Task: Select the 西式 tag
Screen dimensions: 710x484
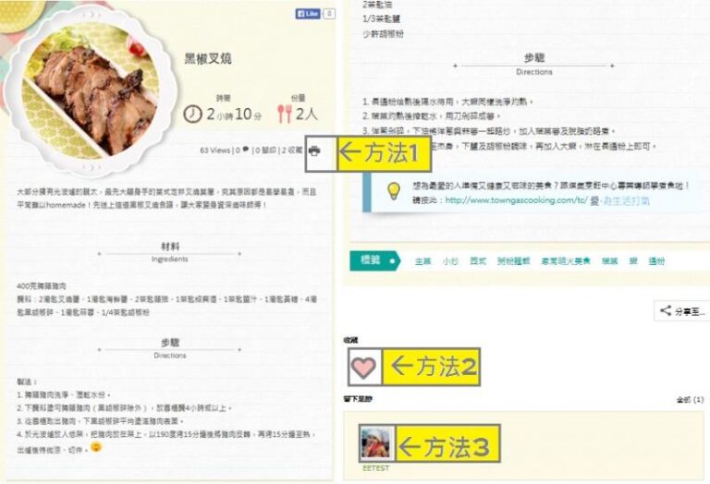Action: (x=478, y=261)
